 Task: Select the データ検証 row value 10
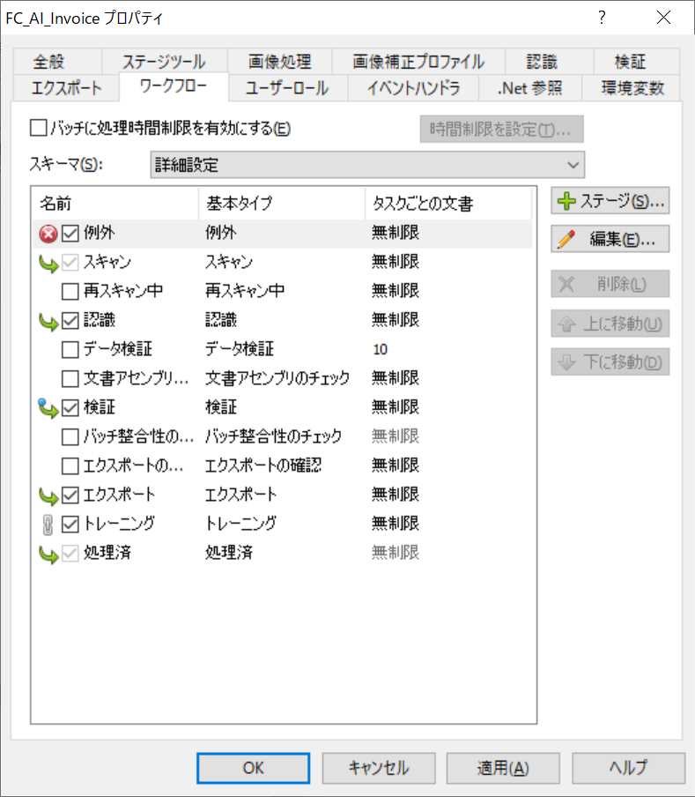(380, 350)
